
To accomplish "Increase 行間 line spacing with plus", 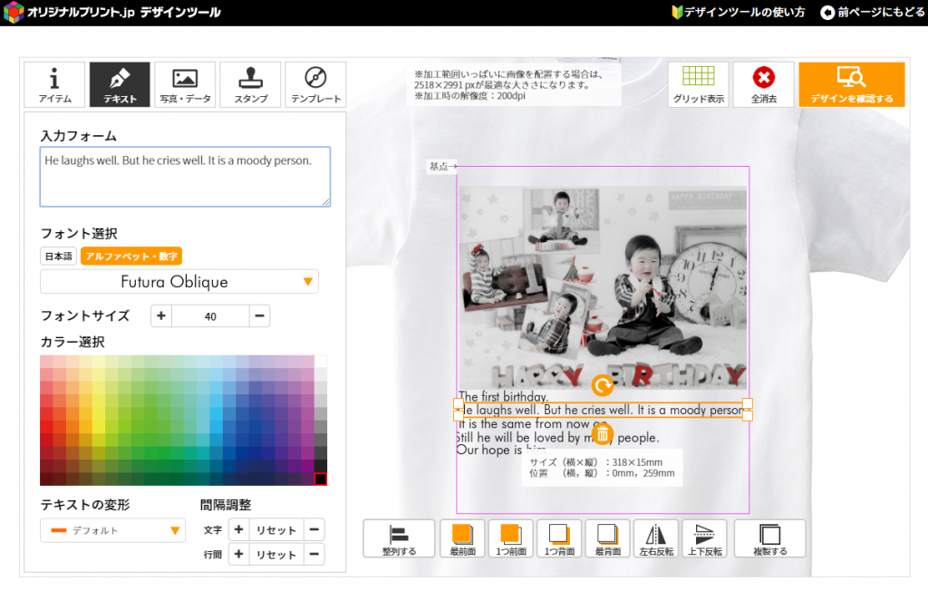I will click(x=238, y=554).
